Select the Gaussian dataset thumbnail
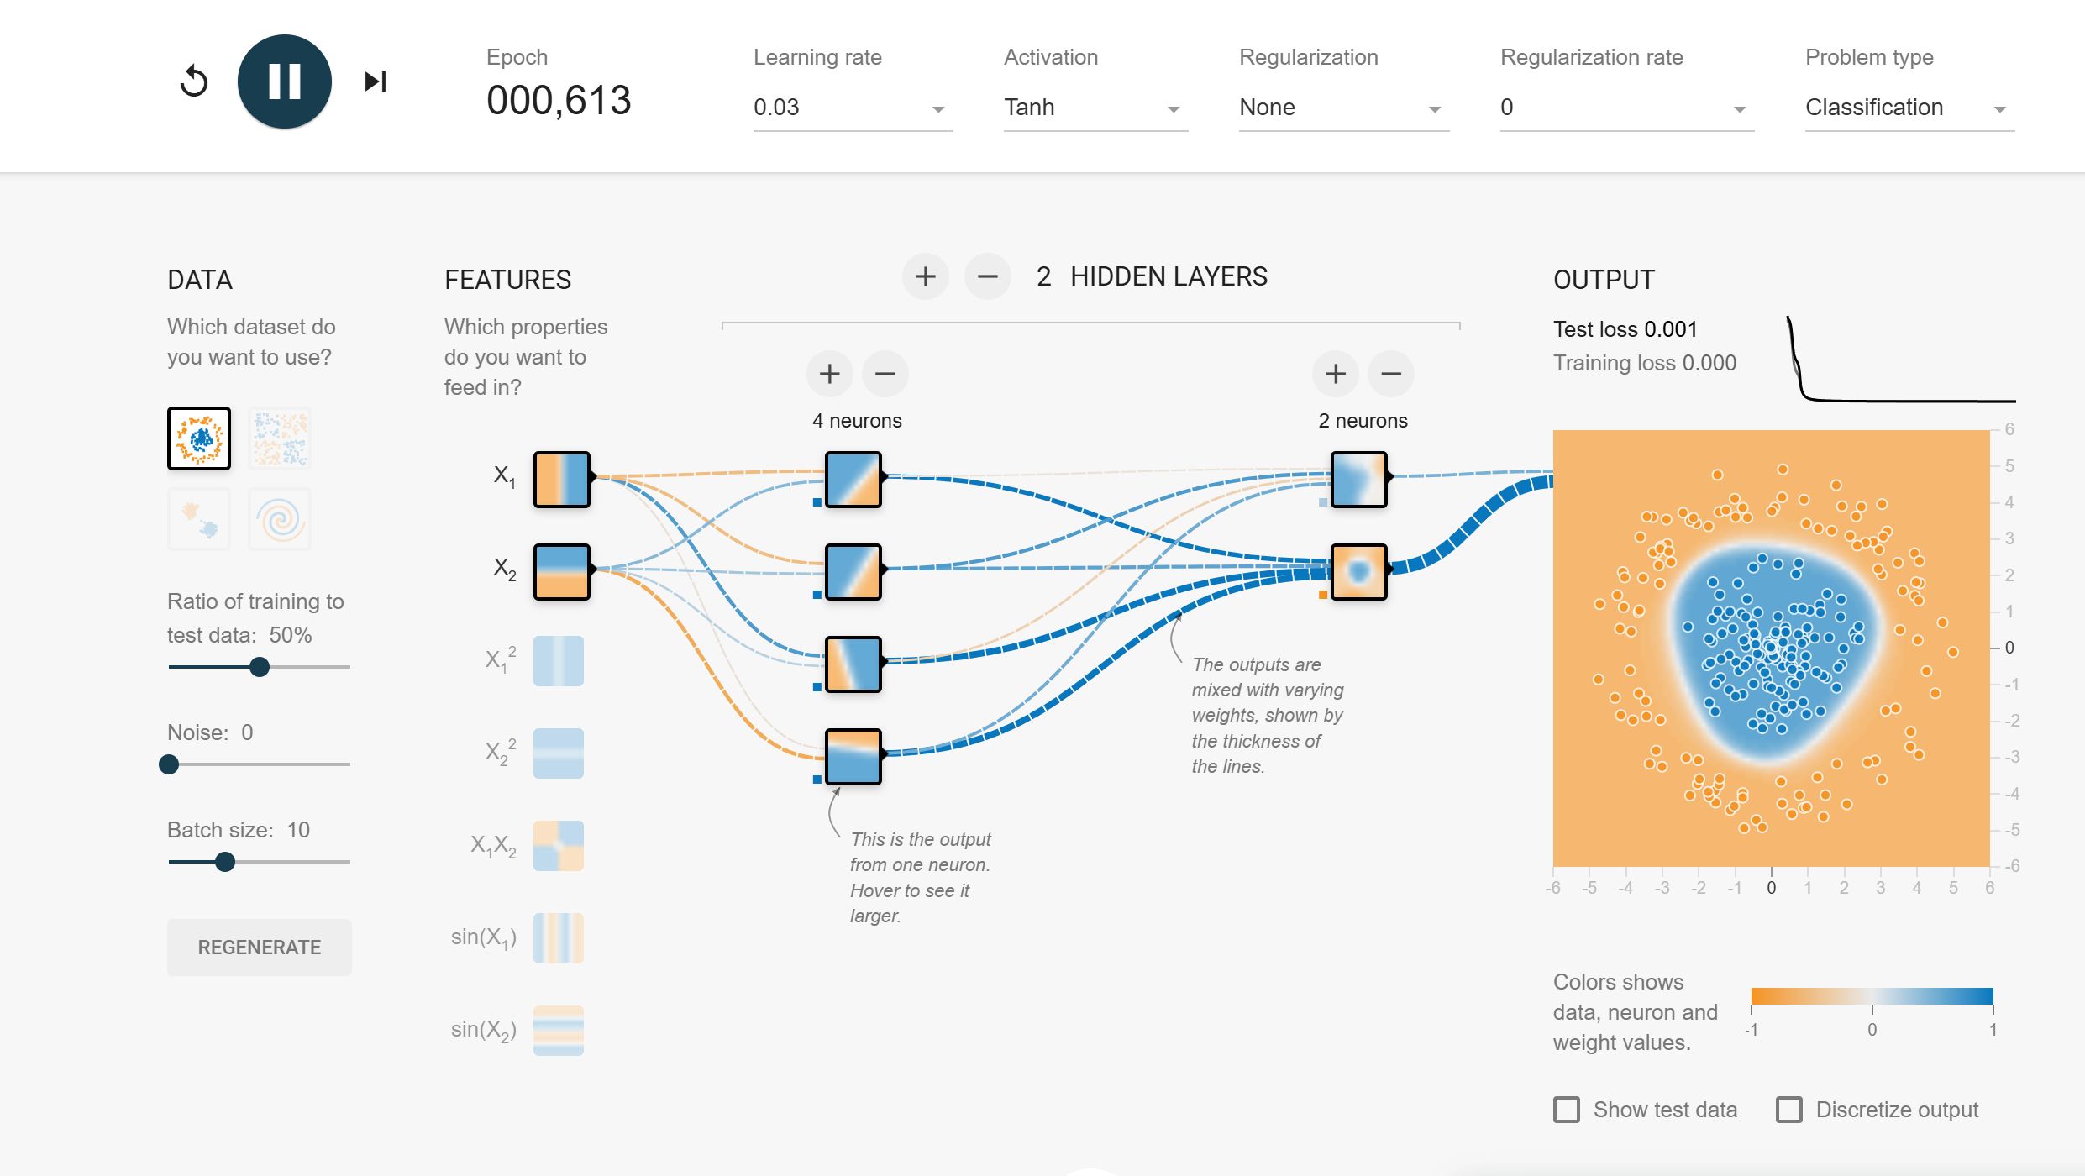The height and width of the screenshot is (1176, 2085). 199,519
